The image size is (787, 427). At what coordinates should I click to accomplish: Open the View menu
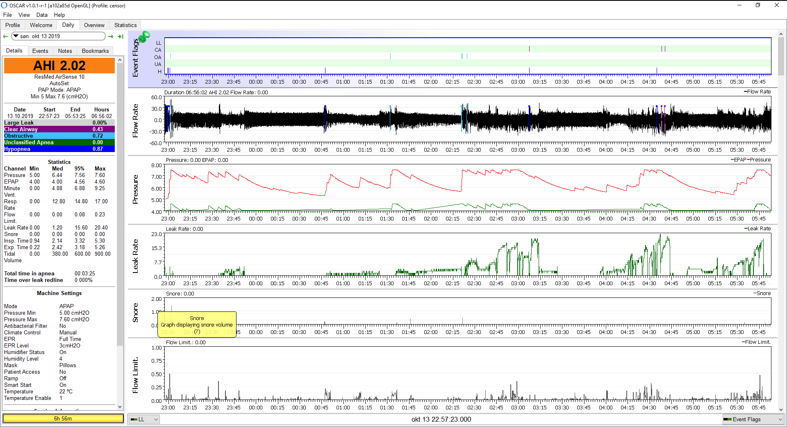[24, 15]
